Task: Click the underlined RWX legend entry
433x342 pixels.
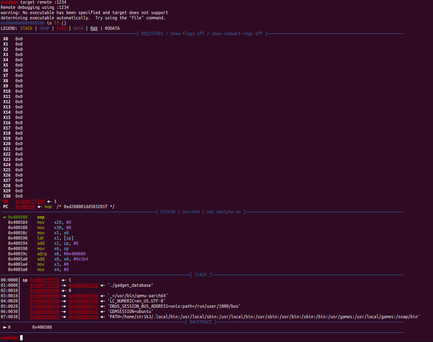Action: tap(94, 28)
